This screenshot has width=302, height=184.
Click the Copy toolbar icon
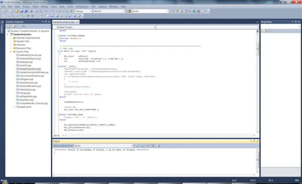pos(36,11)
